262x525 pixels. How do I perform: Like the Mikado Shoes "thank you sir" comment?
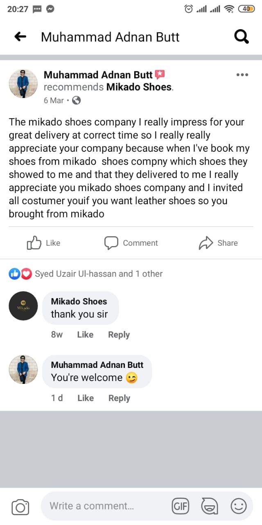click(85, 335)
